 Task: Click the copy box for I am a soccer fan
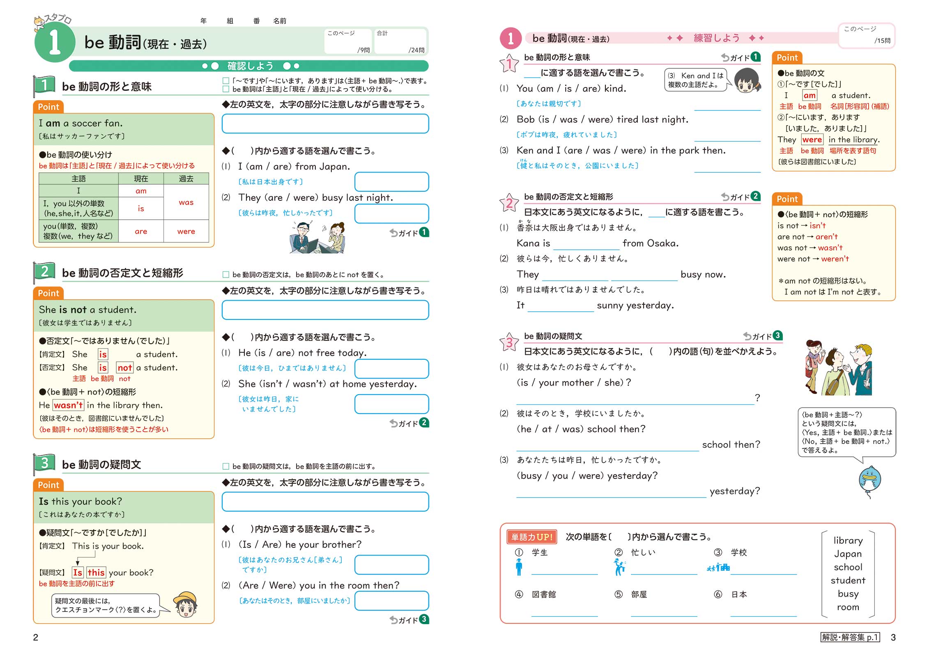(325, 124)
